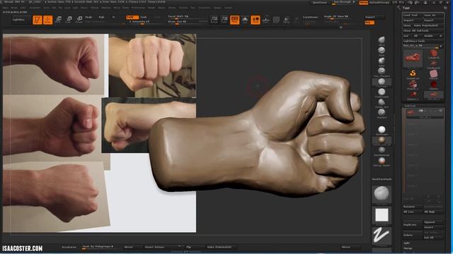Open the white color swatch

(x=382, y=214)
